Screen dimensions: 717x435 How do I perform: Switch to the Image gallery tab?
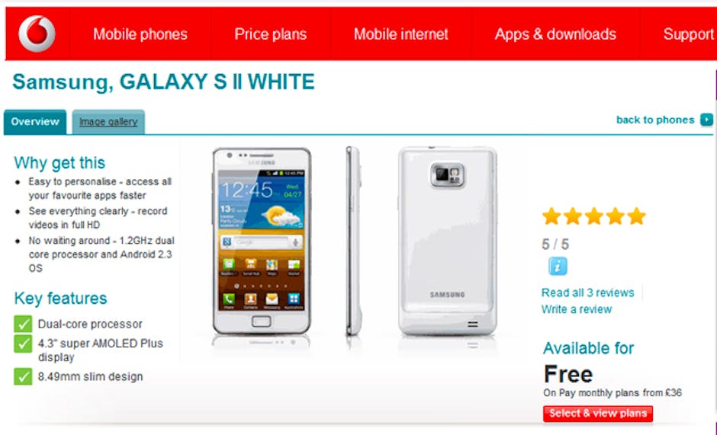point(108,122)
